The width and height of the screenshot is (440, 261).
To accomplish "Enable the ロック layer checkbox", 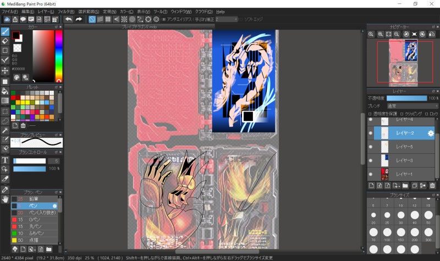I will [427, 114].
